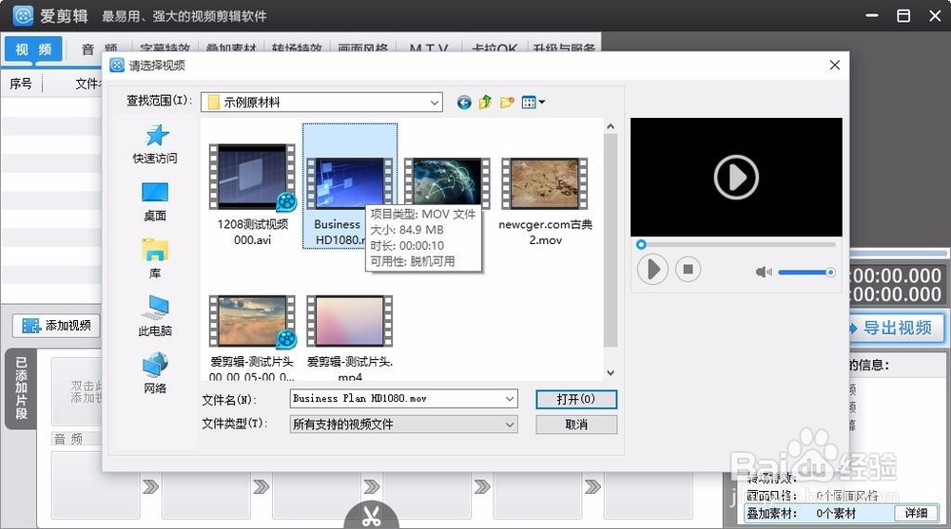The image size is (951, 529).
Task: Click the stop button below preview
Action: coord(688,269)
